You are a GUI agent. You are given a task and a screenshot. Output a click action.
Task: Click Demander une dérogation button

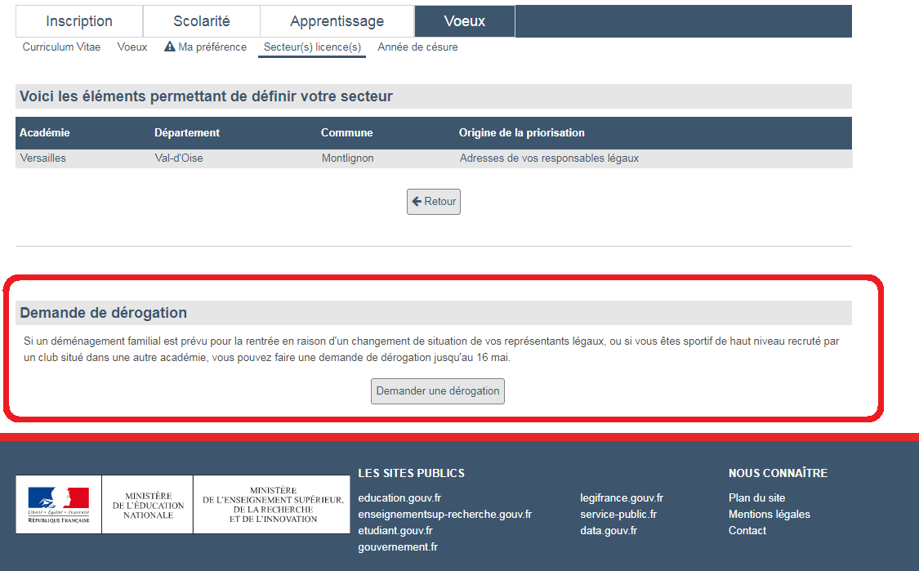coord(438,391)
